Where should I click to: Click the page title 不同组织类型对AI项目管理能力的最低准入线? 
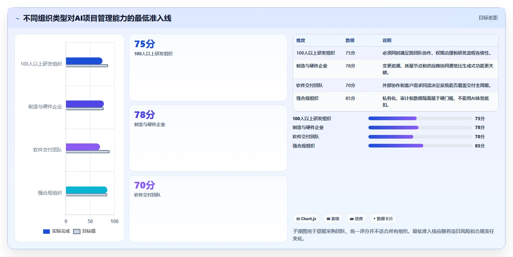[97, 18]
